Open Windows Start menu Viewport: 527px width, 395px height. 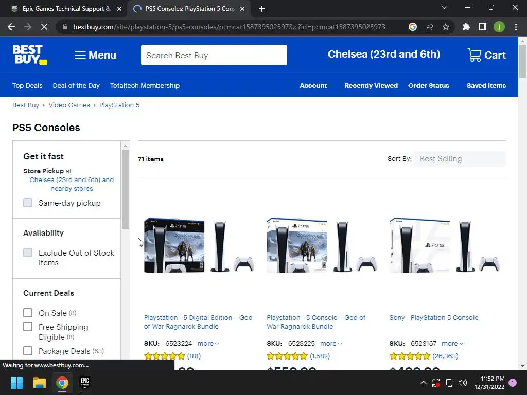click(16, 382)
